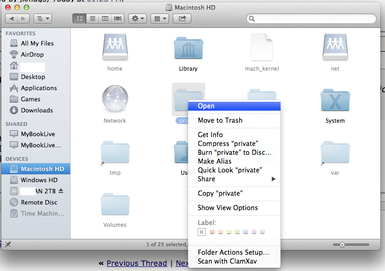Open Games folder in sidebar

point(36,99)
